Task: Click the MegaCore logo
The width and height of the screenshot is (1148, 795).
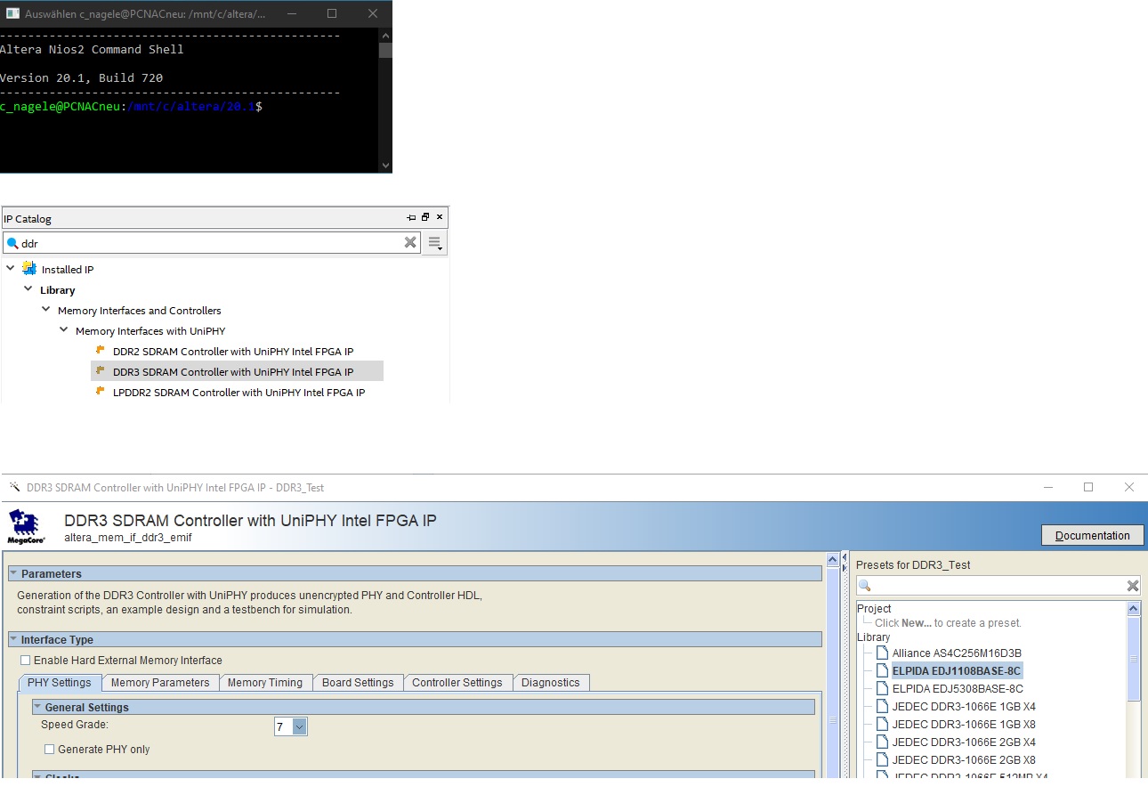Action: point(27,526)
